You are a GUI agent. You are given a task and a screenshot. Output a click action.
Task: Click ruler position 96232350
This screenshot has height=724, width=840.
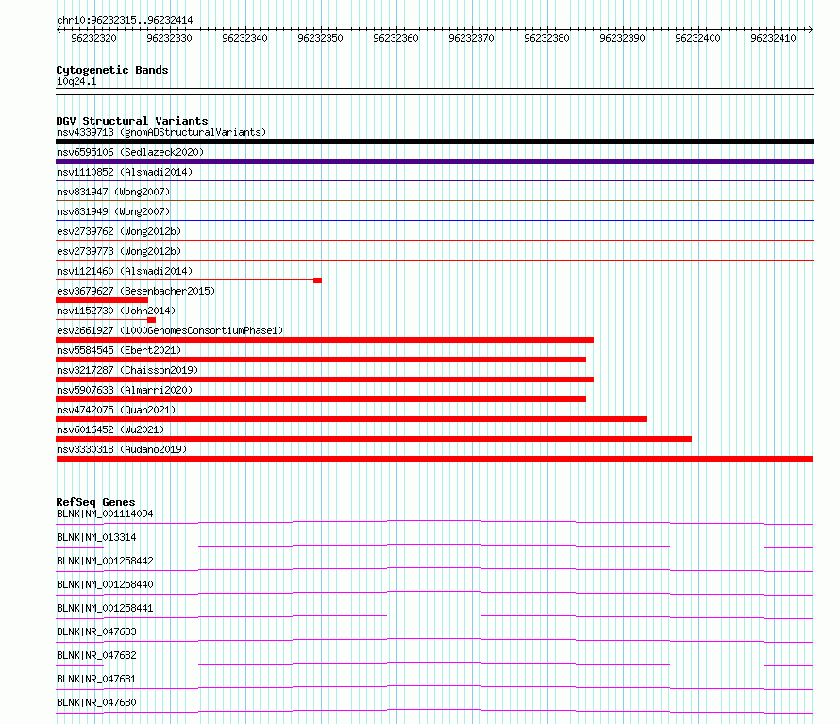[x=320, y=38]
